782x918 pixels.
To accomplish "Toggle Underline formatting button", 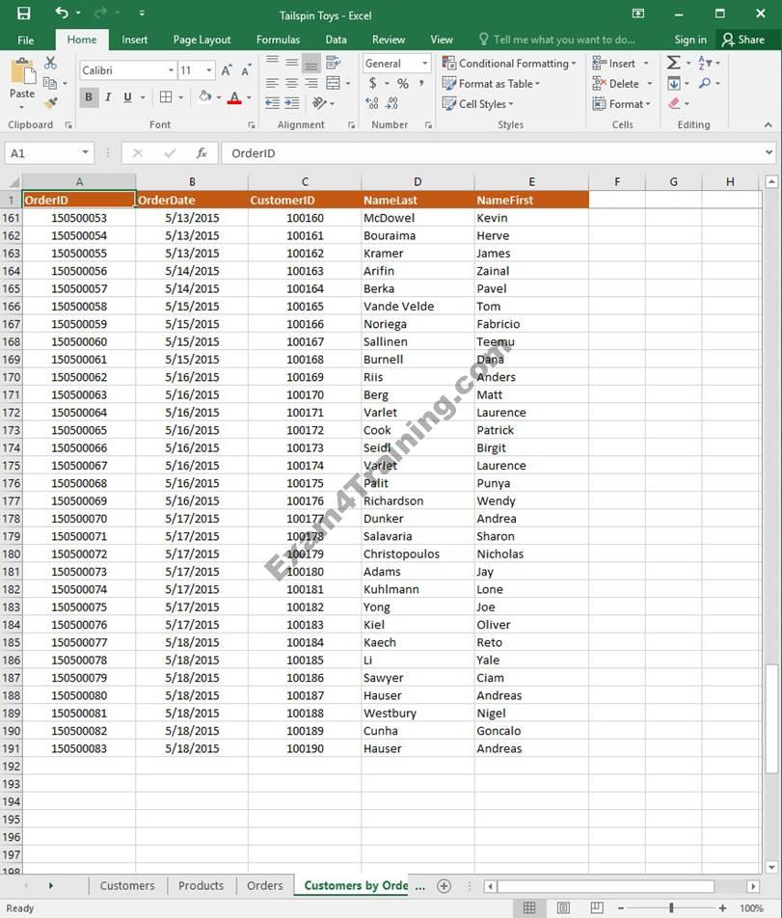I will point(126,97).
